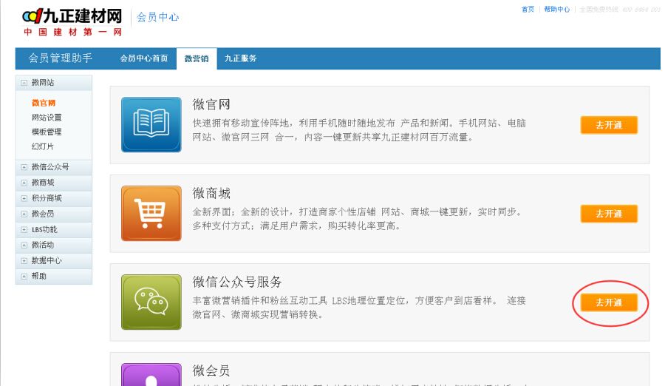Click the 微信公众号服务 card title

(237, 282)
